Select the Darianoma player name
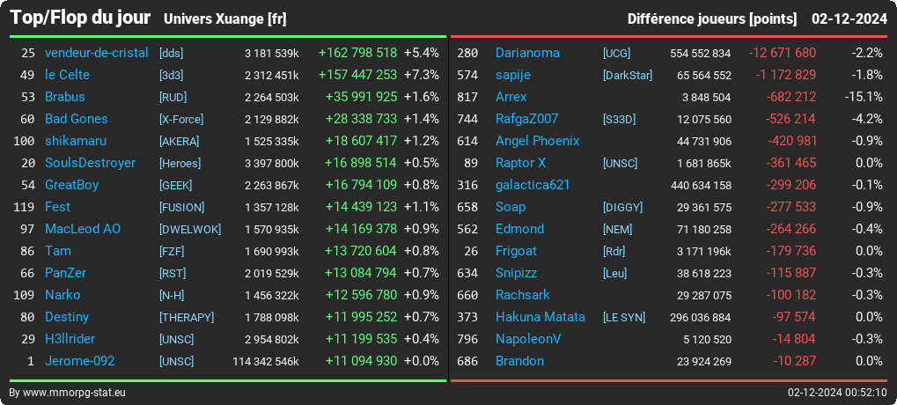The width and height of the screenshot is (897, 405). pos(527,53)
